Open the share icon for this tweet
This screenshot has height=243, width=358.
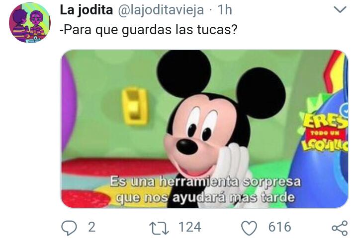[340, 228]
